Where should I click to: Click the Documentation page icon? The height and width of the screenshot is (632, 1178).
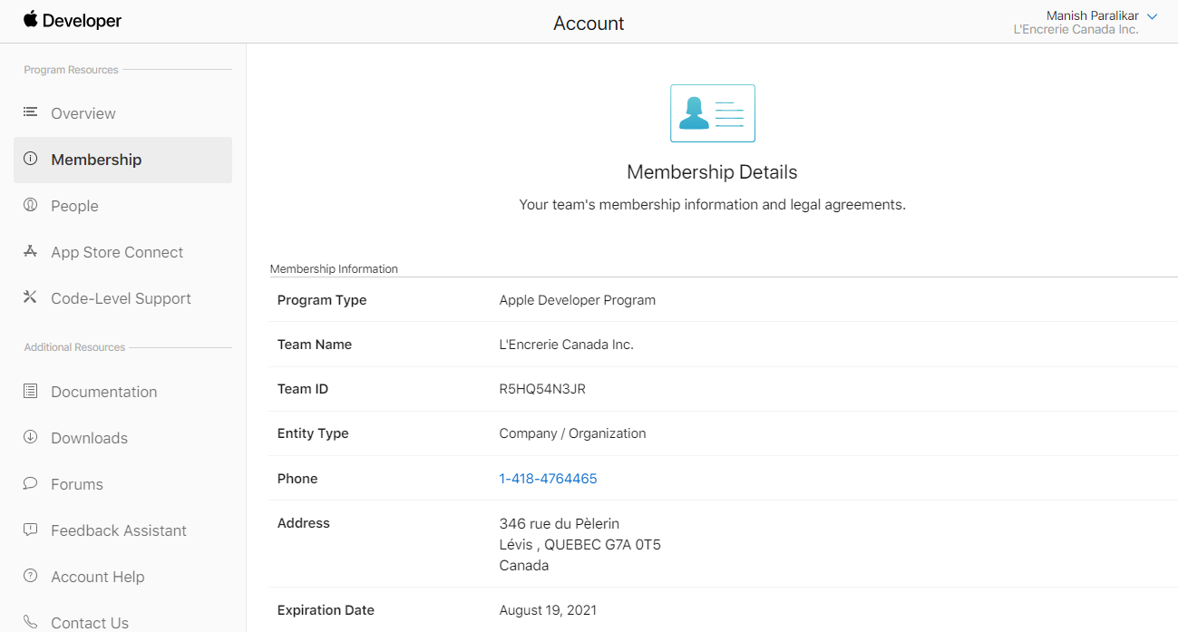click(x=31, y=391)
